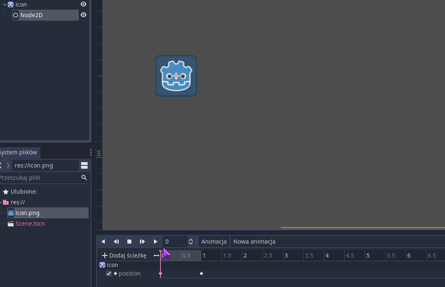445x287 pixels.
Task: Click the res://icon.png path field
Action: [x=45, y=165]
